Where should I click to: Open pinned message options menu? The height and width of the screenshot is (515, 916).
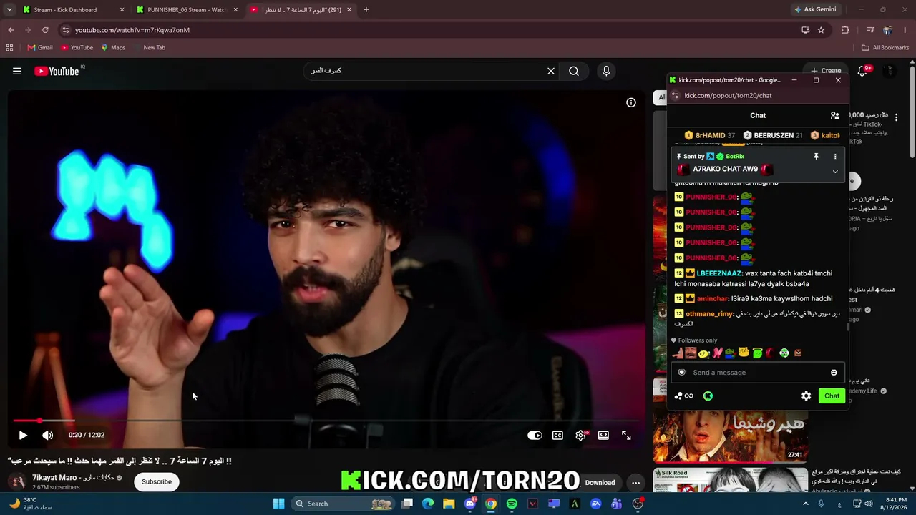(835, 156)
